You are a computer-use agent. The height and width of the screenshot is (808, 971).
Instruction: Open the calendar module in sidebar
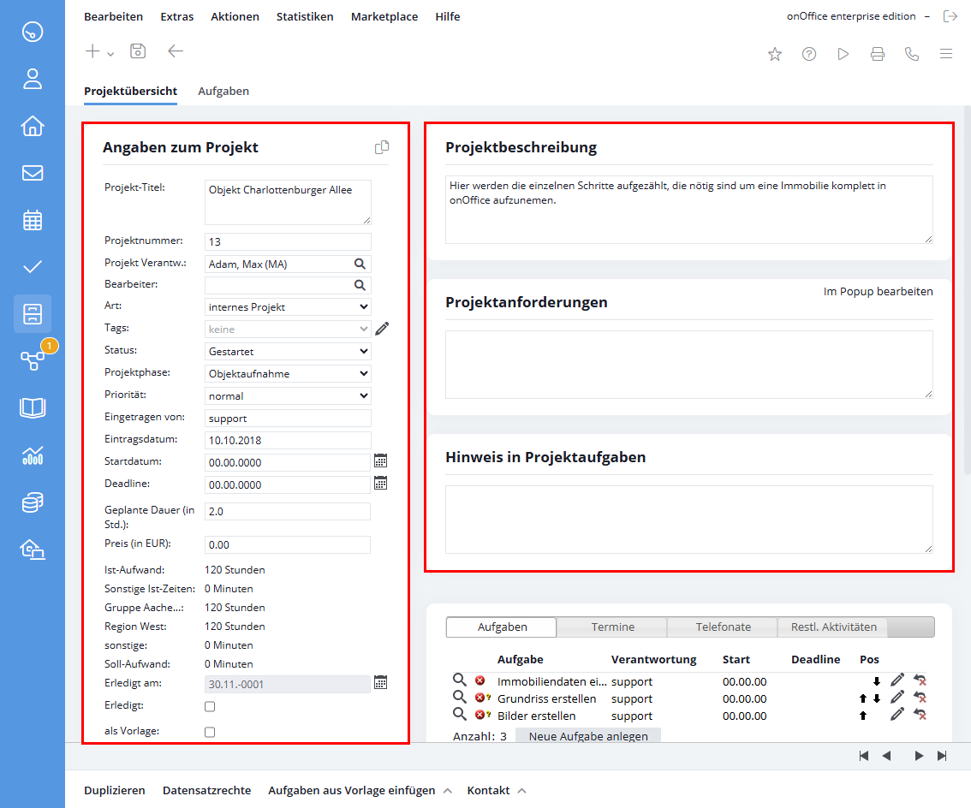point(33,220)
